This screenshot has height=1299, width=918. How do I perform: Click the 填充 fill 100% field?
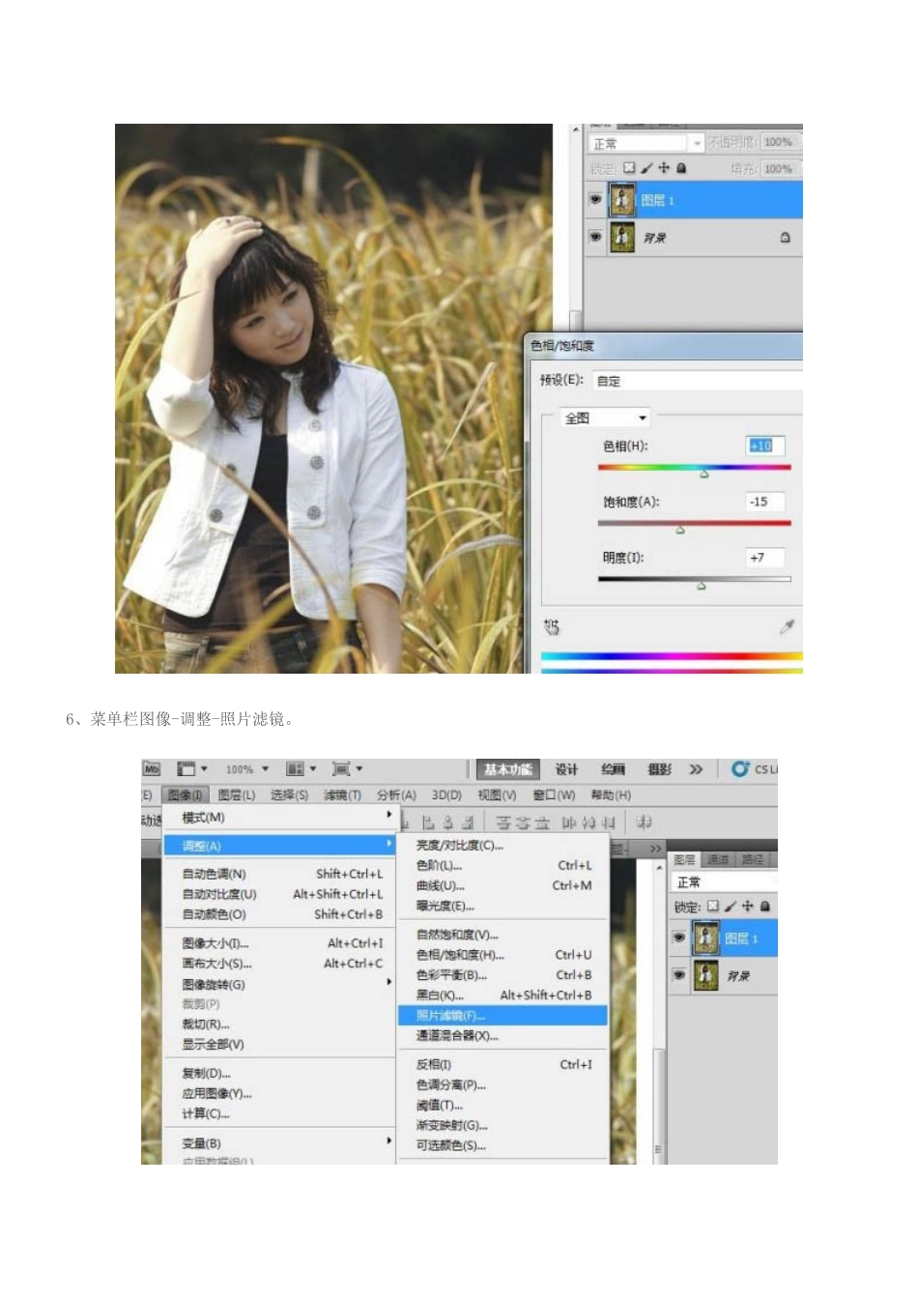pyautogui.click(x=779, y=168)
